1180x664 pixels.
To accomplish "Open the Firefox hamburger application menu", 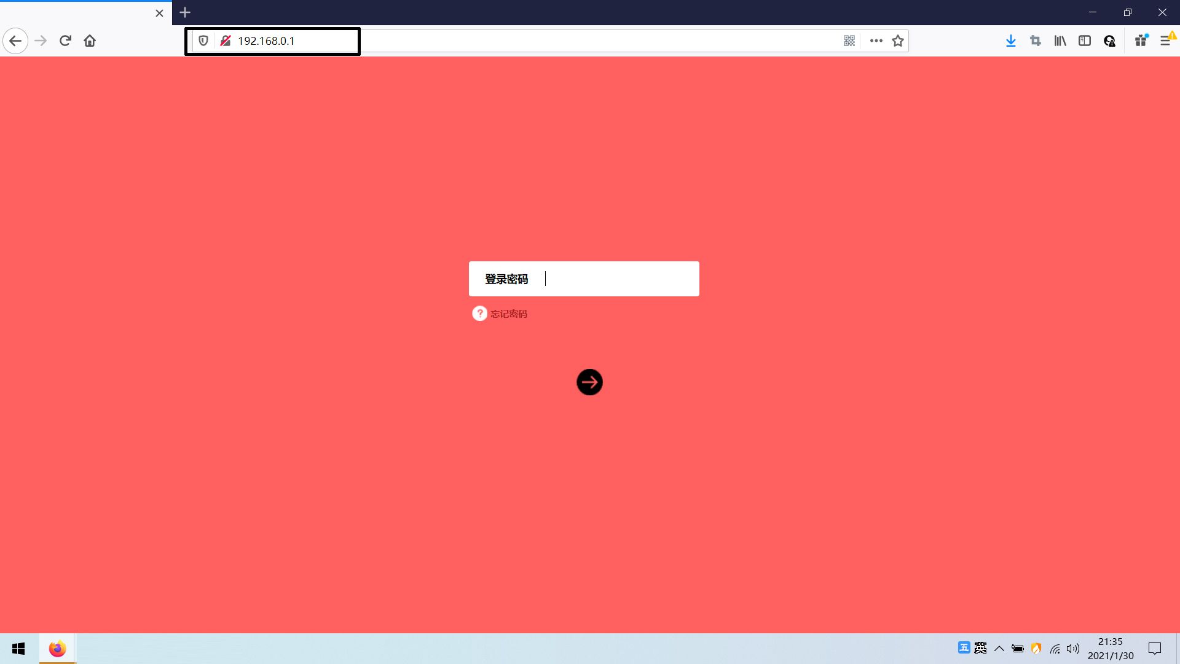I will point(1165,41).
